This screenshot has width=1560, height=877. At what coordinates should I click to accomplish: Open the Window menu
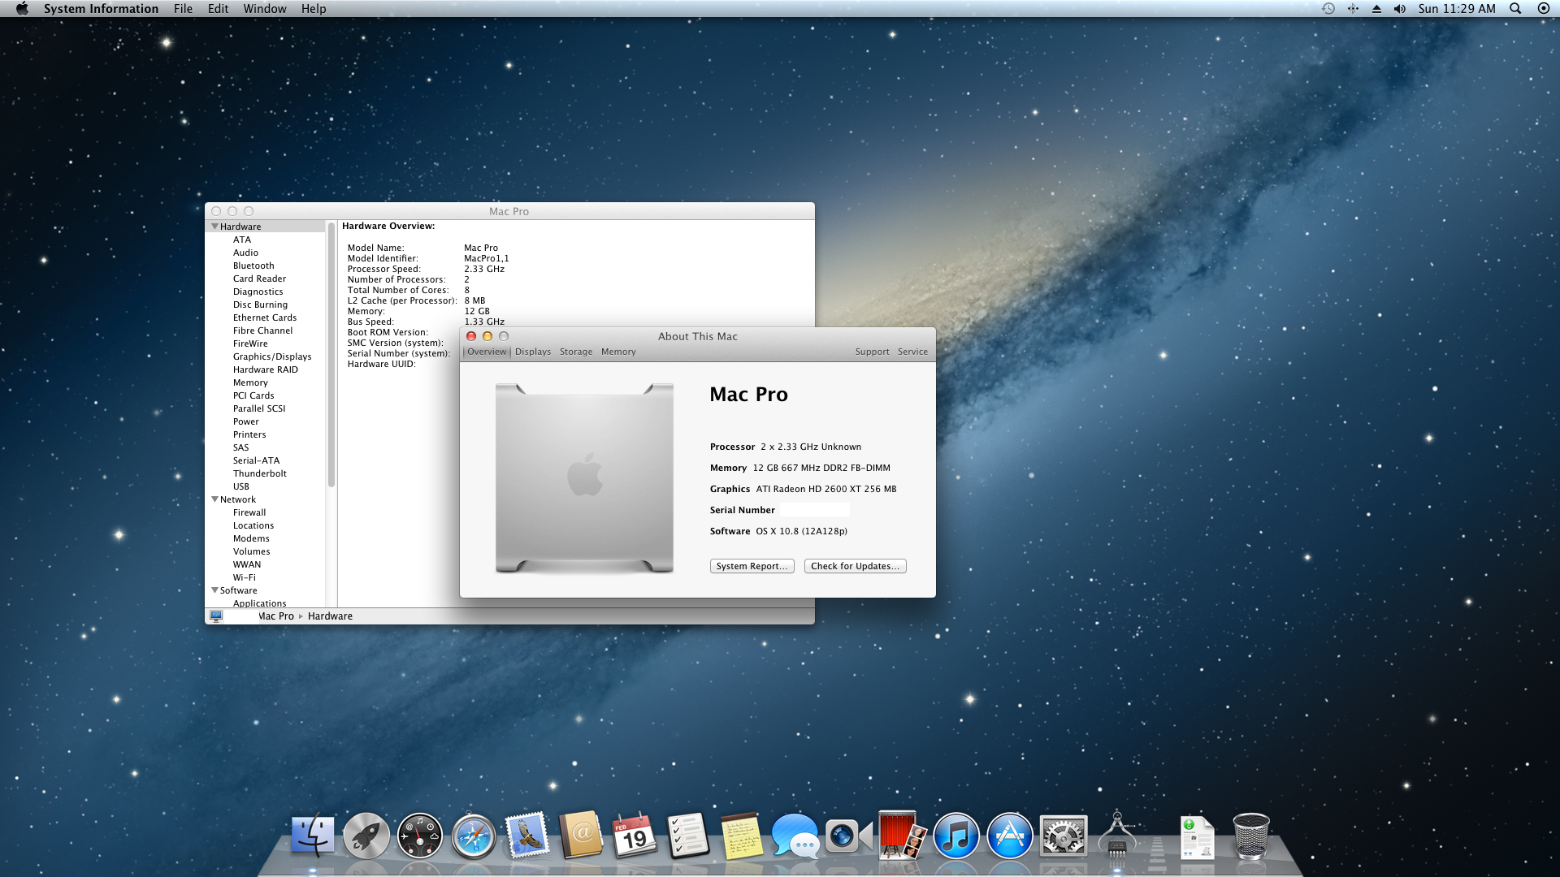[264, 9]
